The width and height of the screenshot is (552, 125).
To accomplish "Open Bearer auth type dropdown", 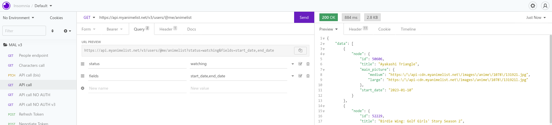I will (x=114, y=29).
